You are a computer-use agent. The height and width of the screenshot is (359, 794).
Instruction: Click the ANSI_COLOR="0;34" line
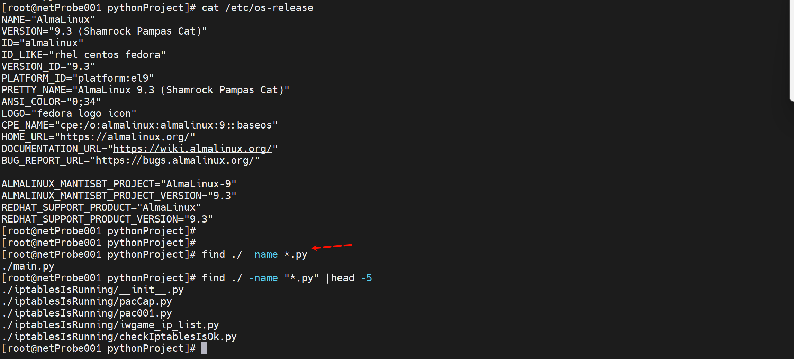point(51,102)
